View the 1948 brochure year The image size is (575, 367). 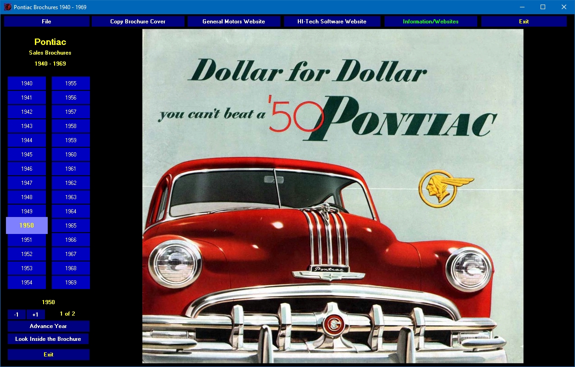click(x=27, y=197)
